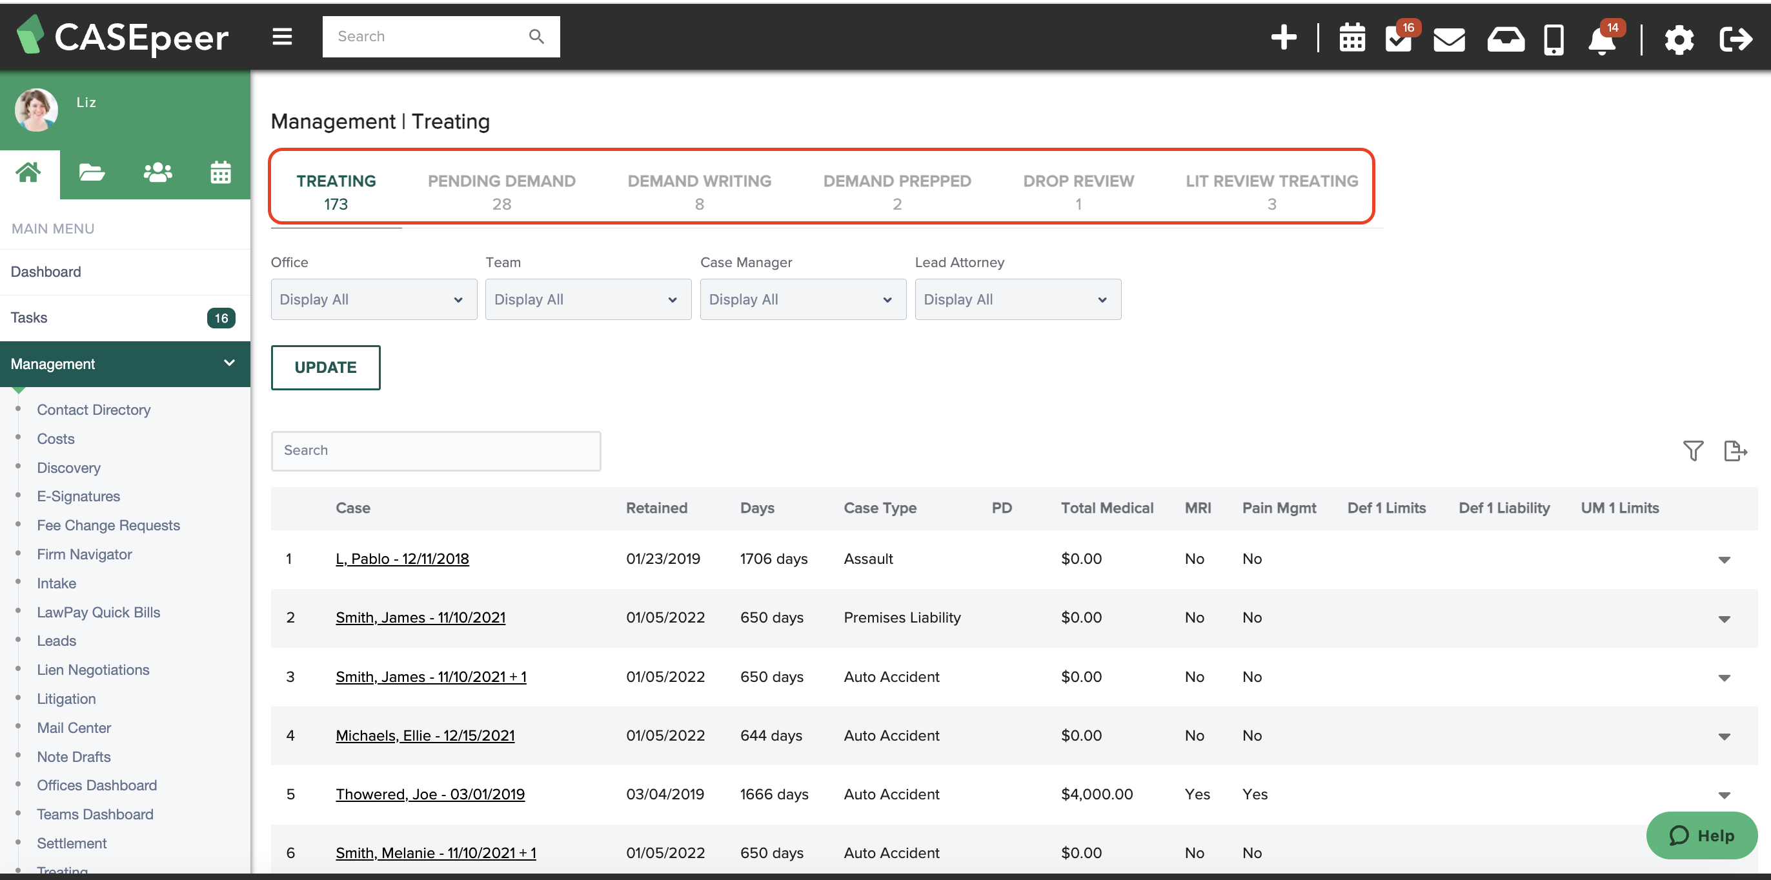Image resolution: width=1771 pixels, height=880 pixels.
Task: Open Lien Negotiations menu item
Action: pos(93,669)
